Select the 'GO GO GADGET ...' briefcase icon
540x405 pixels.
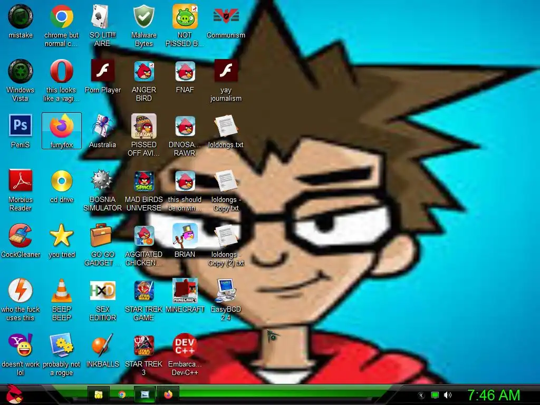tap(101, 235)
